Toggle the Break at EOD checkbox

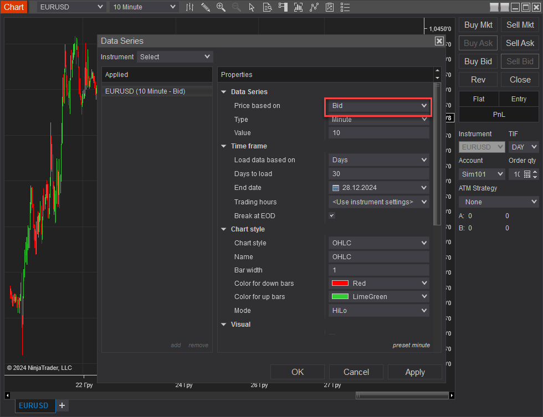point(332,215)
